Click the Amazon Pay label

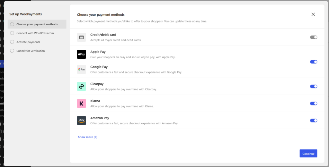click(100, 118)
